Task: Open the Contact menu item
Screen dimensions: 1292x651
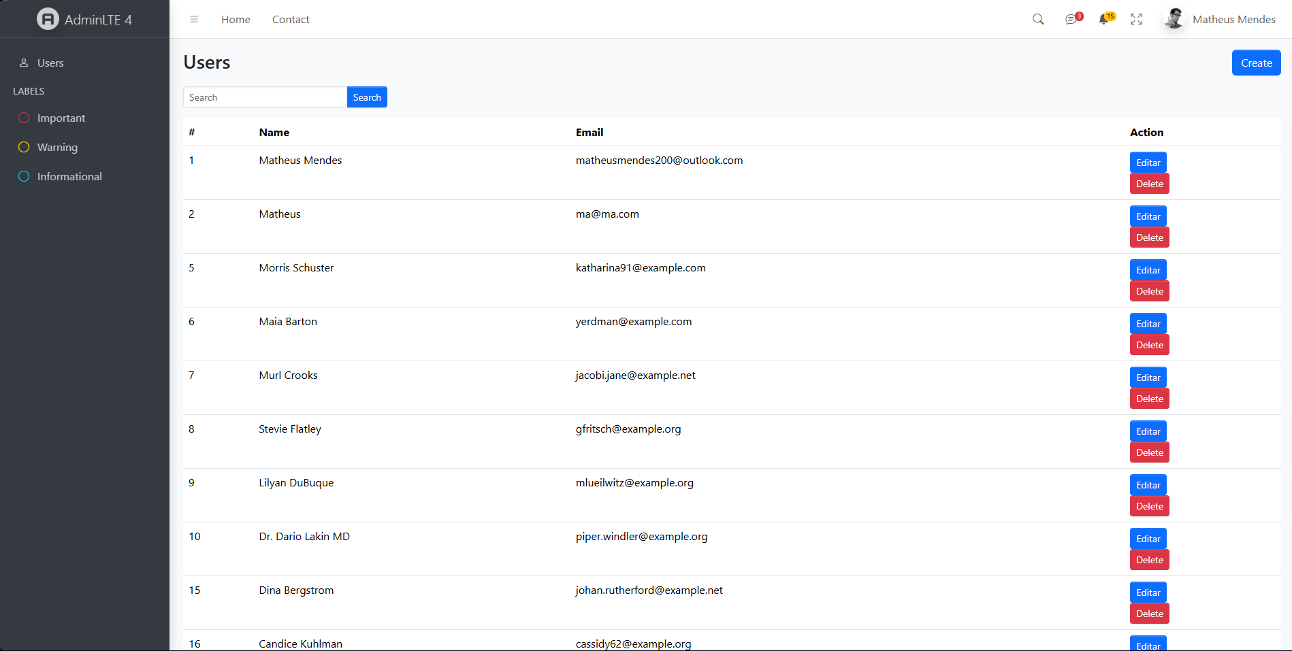Action: click(x=291, y=19)
